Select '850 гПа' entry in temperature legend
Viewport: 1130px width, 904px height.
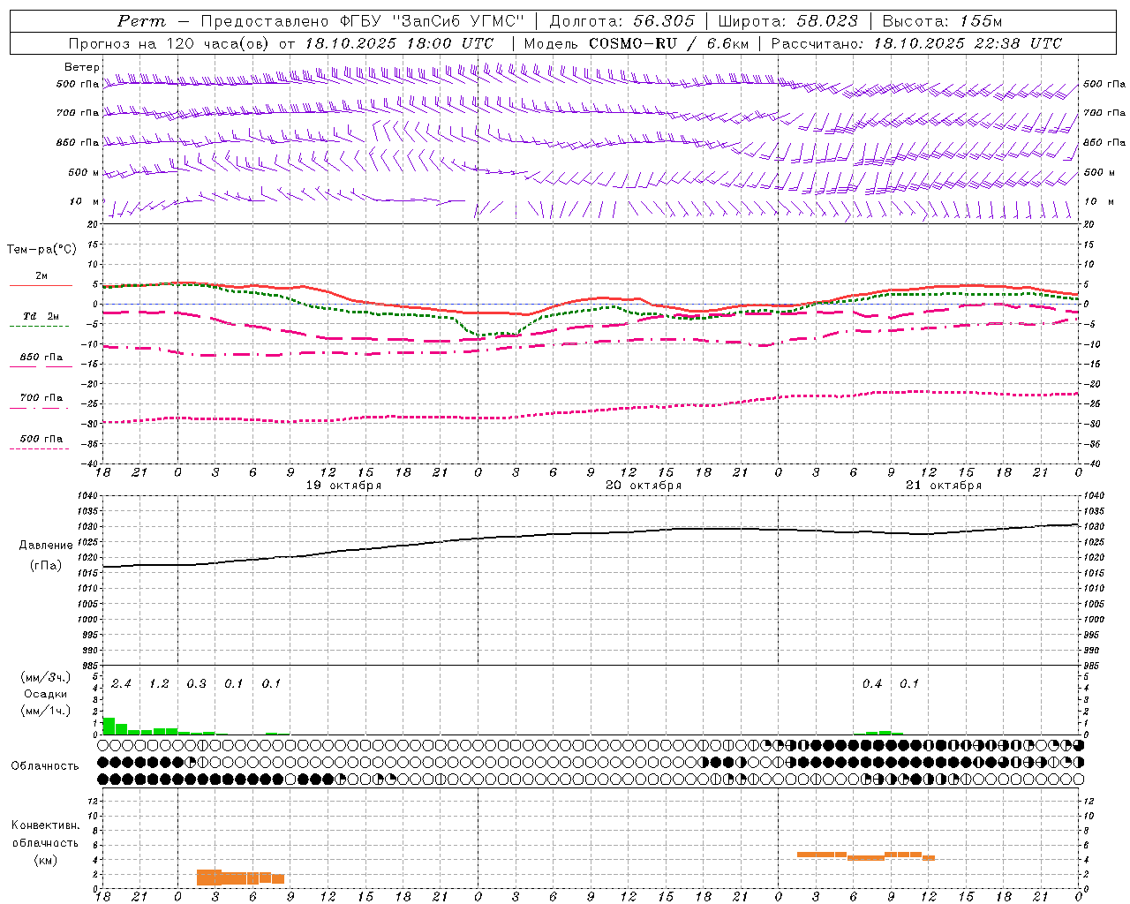pos(41,358)
